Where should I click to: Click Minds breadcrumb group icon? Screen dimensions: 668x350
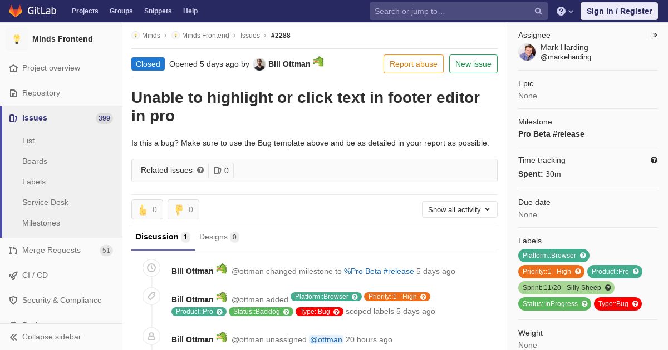pyautogui.click(x=135, y=36)
